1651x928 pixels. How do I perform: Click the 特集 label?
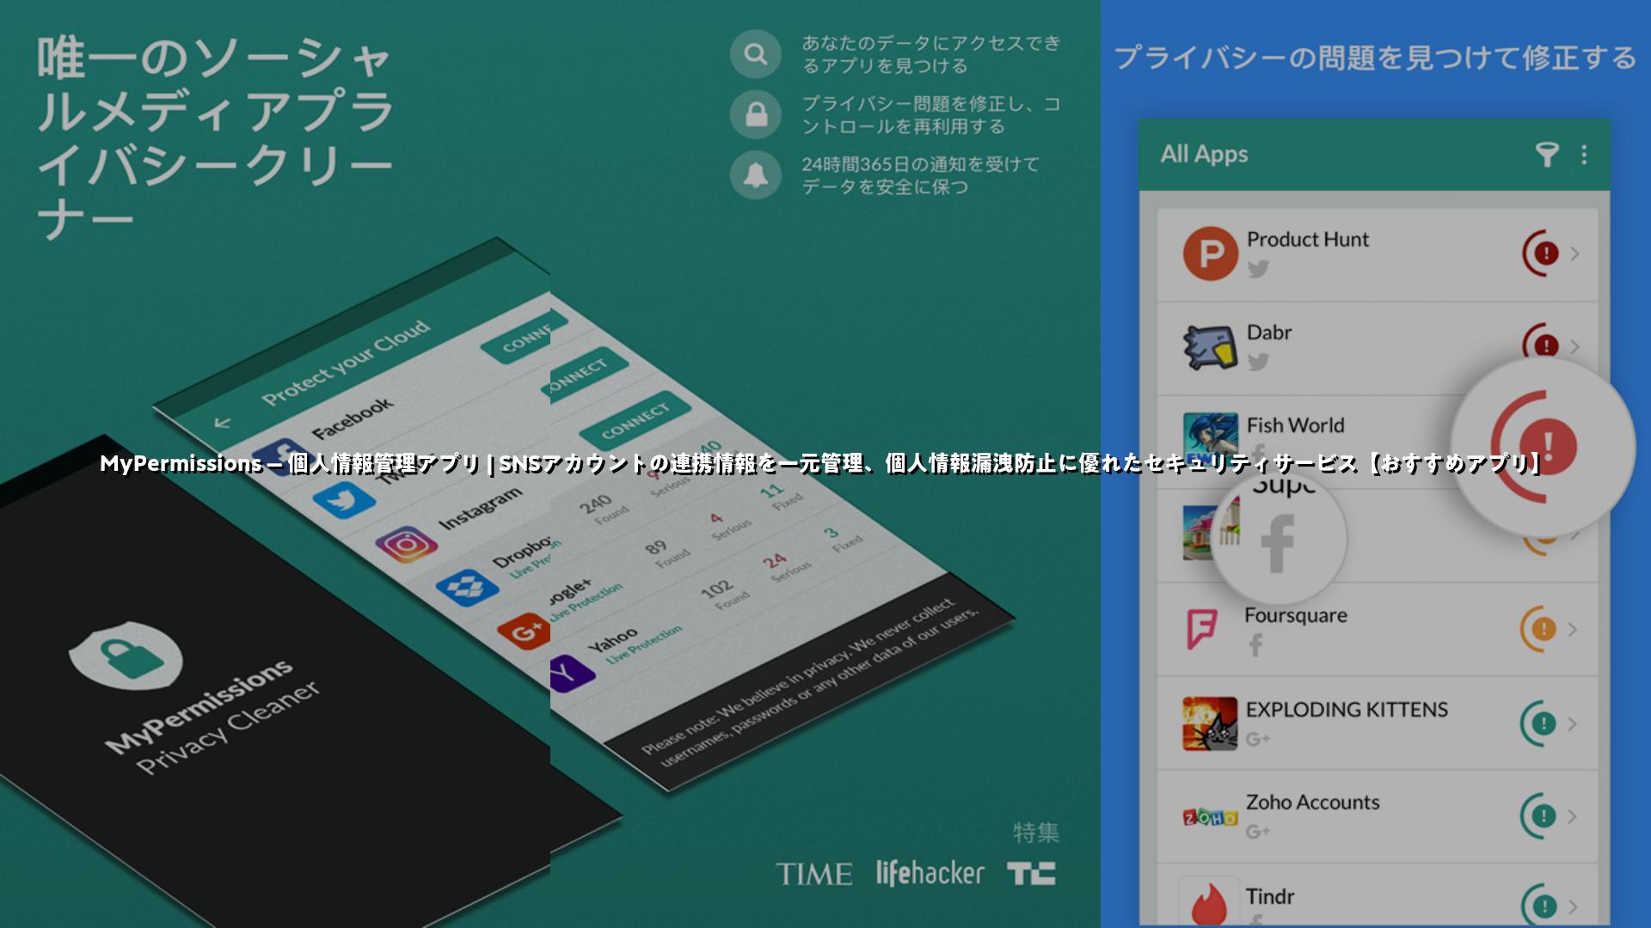(x=1035, y=832)
